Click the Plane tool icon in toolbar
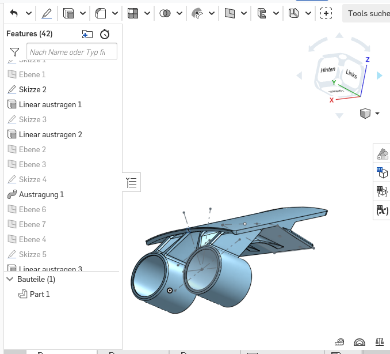Viewport: 390px width, 354px height. tap(230, 13)
